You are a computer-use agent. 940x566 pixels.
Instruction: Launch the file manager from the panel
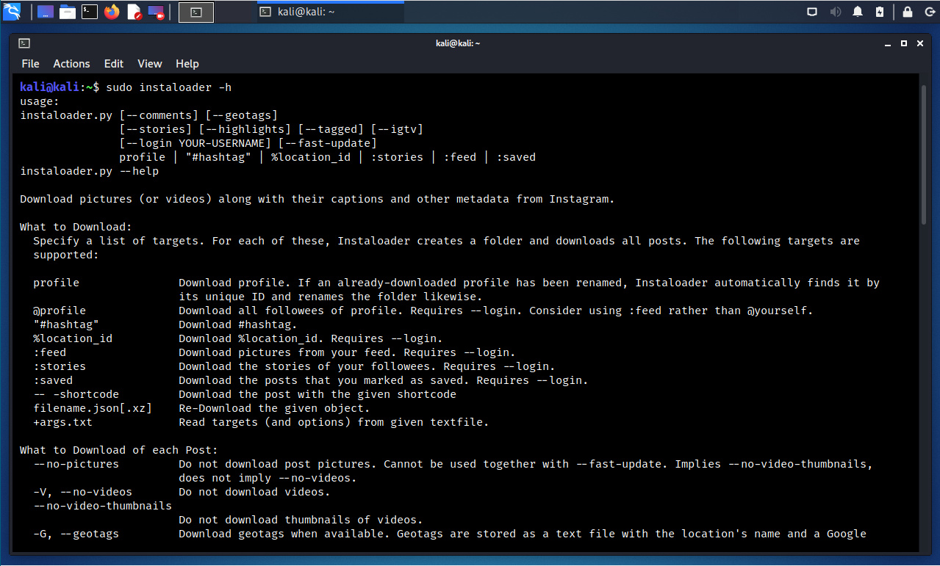coord(68,12)
